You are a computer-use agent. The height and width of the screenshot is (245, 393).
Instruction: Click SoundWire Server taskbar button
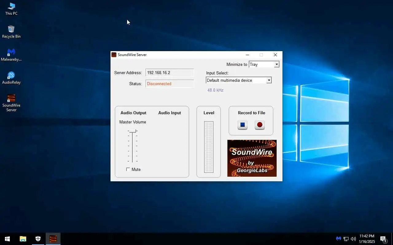click(x=53, y=239)
